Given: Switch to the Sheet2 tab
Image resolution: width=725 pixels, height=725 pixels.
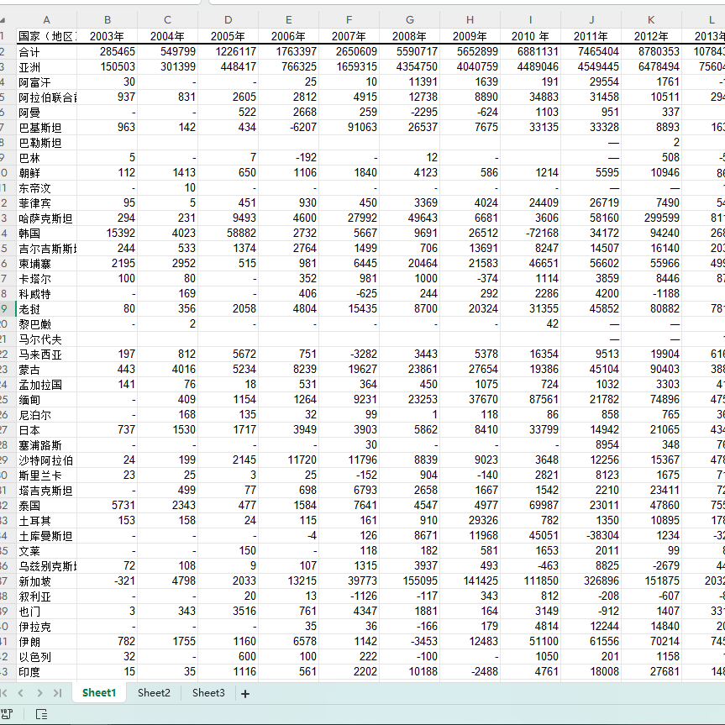Looking at the screenshot, I should [x=154, y=693].
